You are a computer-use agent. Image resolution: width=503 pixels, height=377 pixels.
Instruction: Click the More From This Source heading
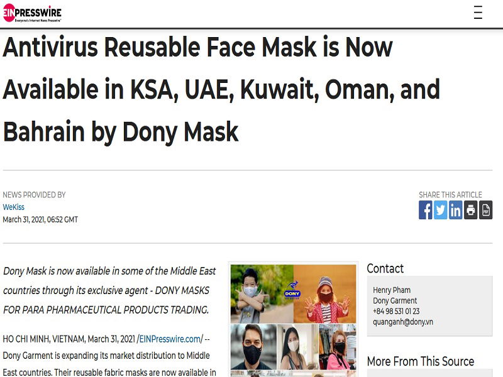coord(421,361)
